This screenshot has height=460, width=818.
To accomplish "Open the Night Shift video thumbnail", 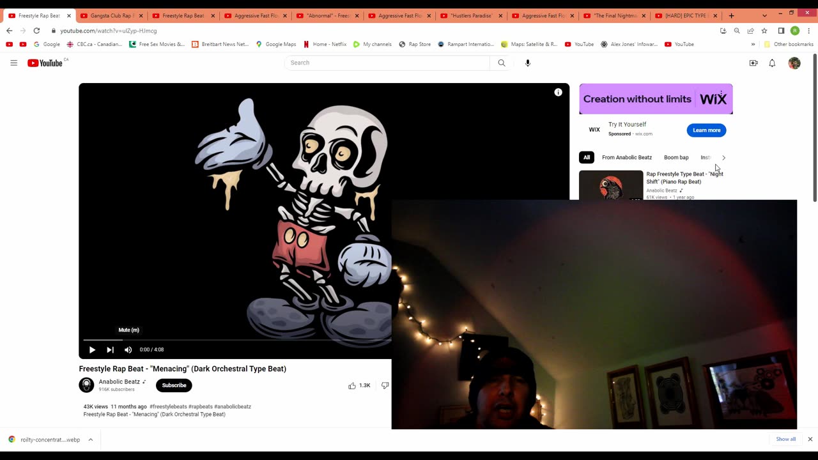I will (x=611, y=185).
